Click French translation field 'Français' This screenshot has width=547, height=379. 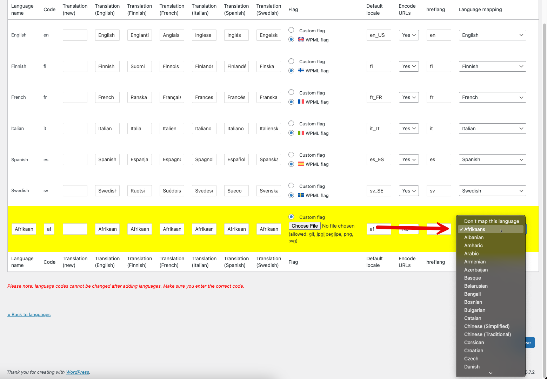point(172,97)
